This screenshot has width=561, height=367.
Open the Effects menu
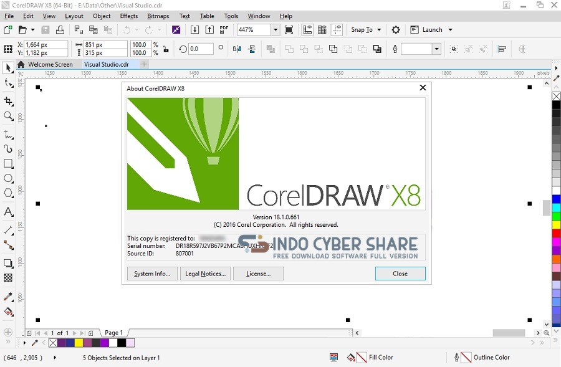129,16
